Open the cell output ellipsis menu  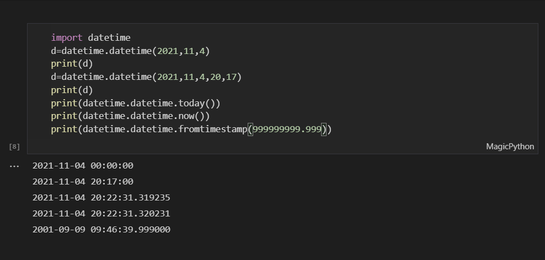[14, 166]
